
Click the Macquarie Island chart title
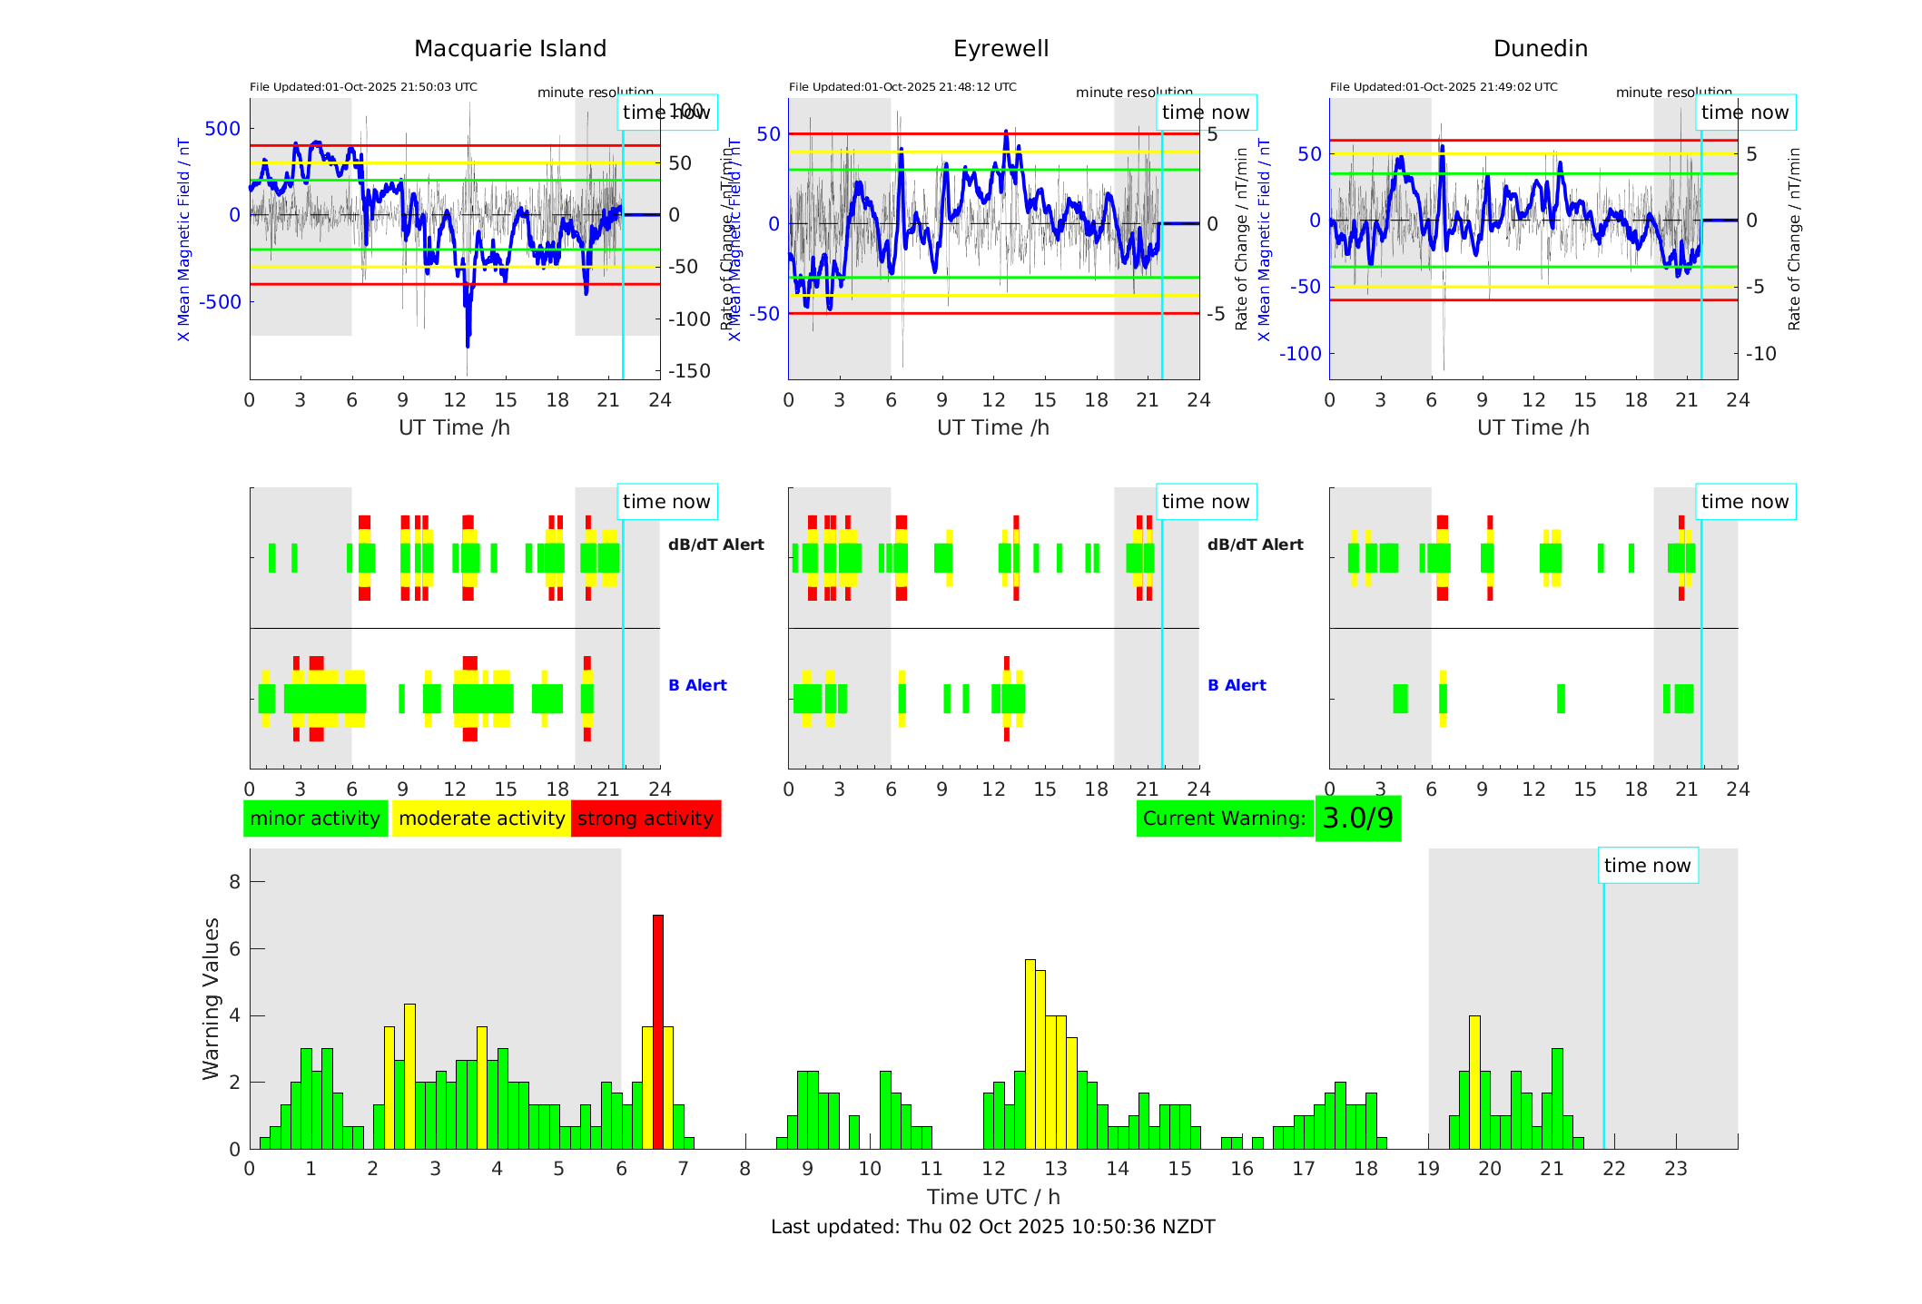point(510,49)
